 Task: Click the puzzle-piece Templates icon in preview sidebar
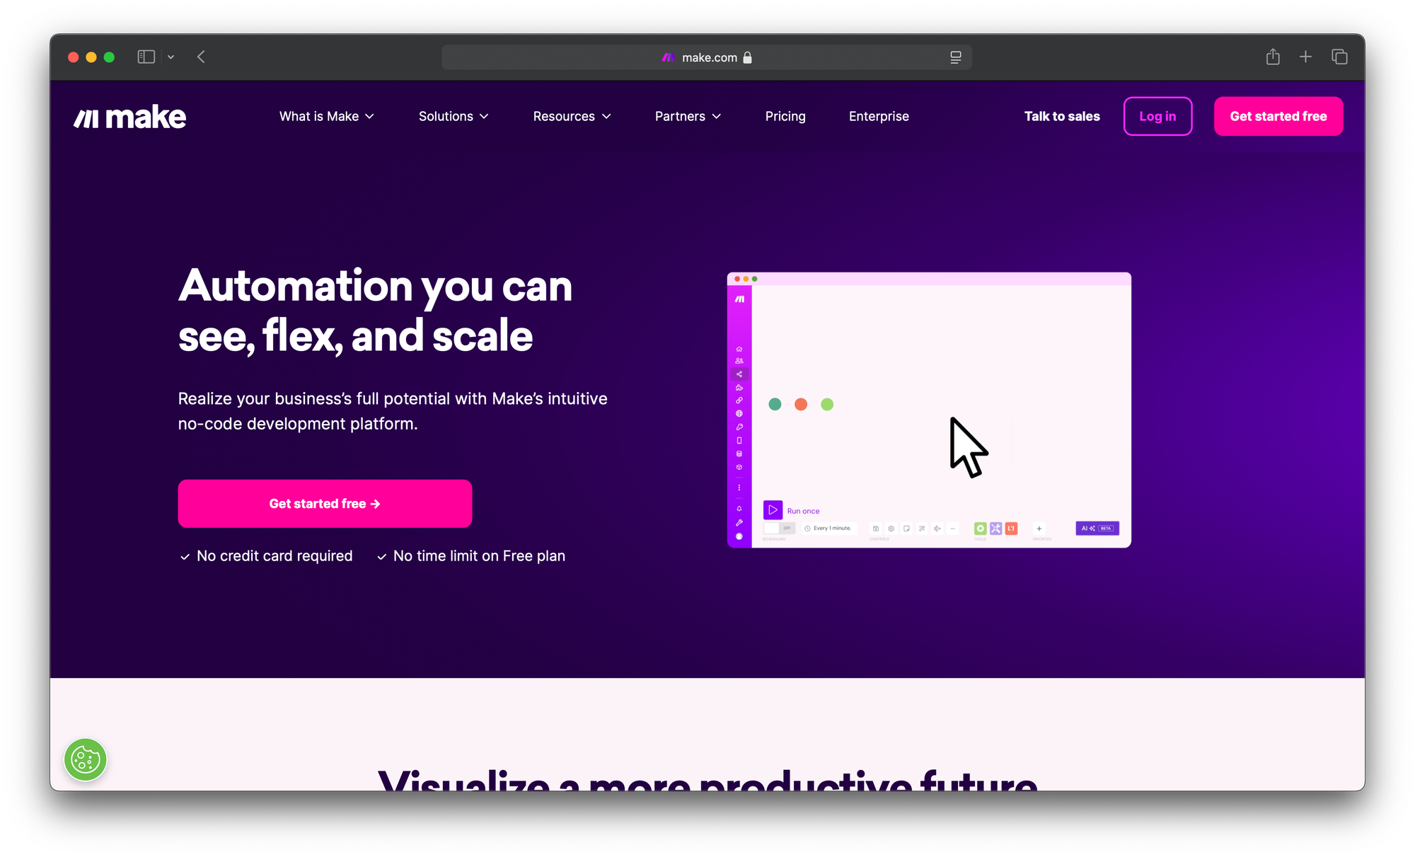739,387
